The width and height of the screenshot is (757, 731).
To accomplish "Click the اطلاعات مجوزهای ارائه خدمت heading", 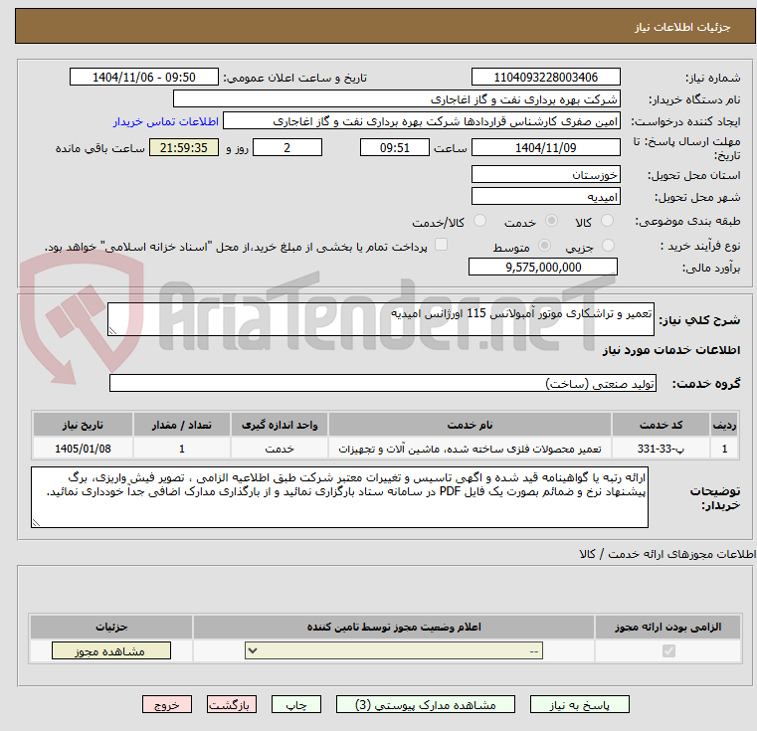I will tap(667, 554).
